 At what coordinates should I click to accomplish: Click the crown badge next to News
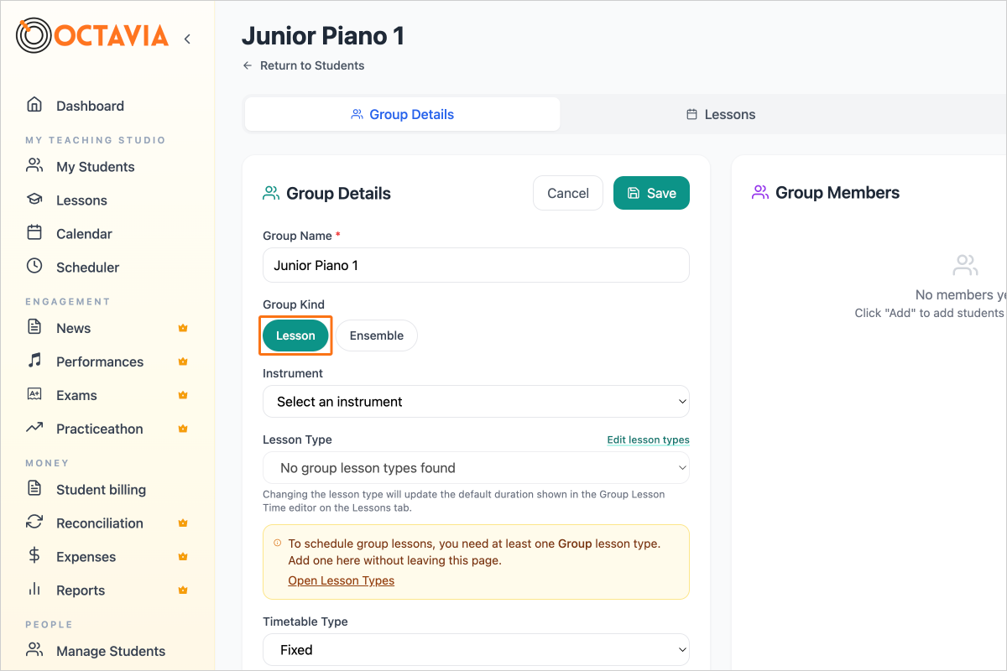click(183, 328)
